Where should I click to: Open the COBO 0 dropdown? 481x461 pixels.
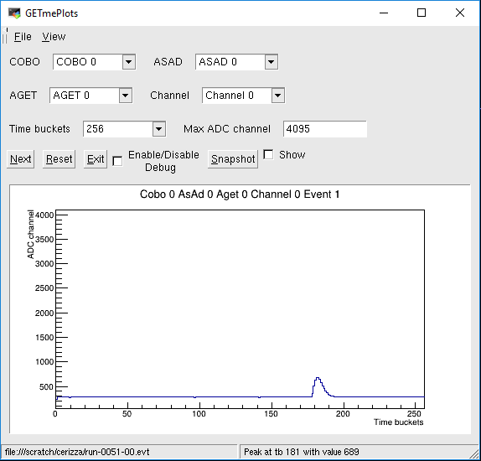pyautogui.click(x=94, y=62)
